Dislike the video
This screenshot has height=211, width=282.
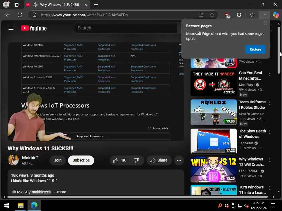coord(137,160)
